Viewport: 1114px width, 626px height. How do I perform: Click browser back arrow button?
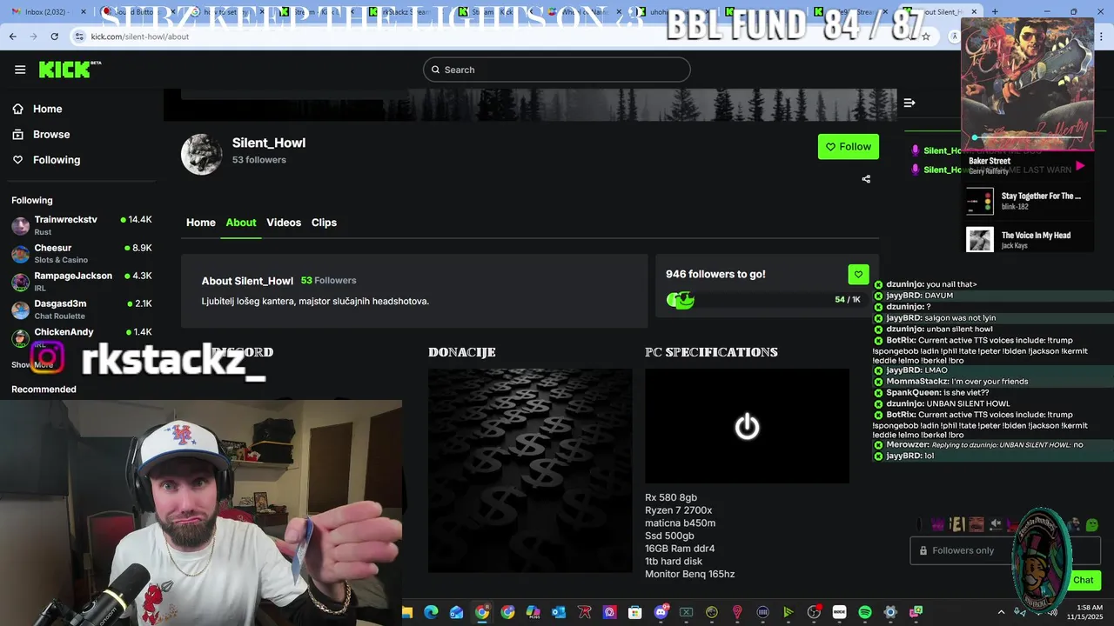(12, 37)
